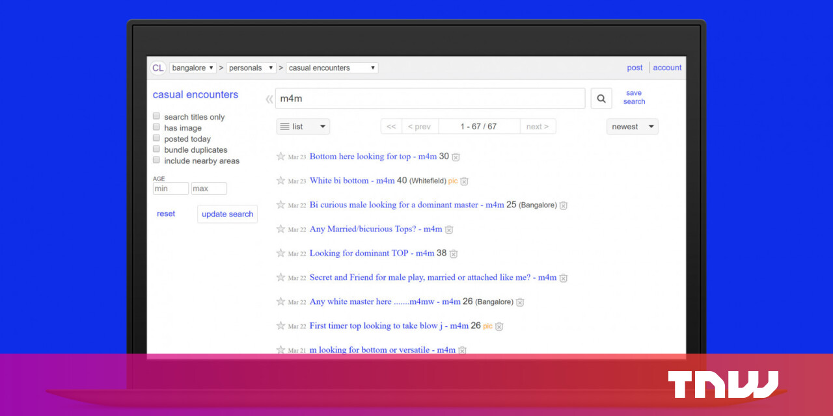833x416 pixels.
Task: Check the 'has image' filter
Action: [156, 127]
